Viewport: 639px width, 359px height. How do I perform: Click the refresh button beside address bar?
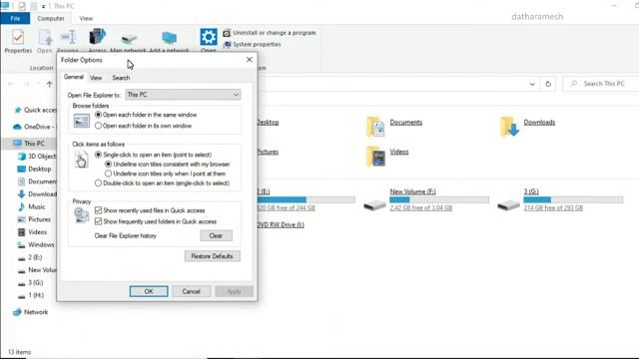point(548,84)
